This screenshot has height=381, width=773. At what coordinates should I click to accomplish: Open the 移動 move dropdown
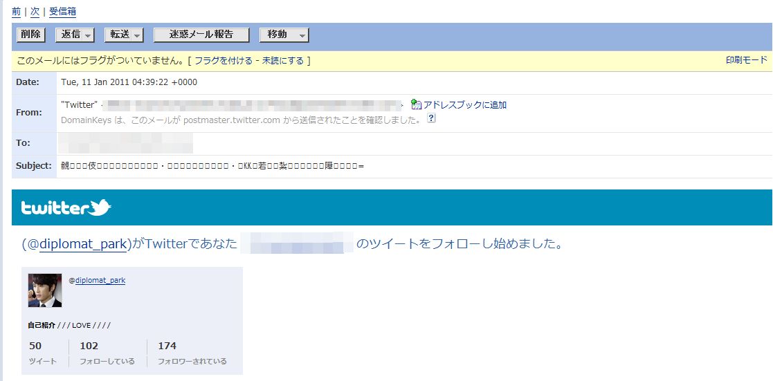[x=284, y=35]
